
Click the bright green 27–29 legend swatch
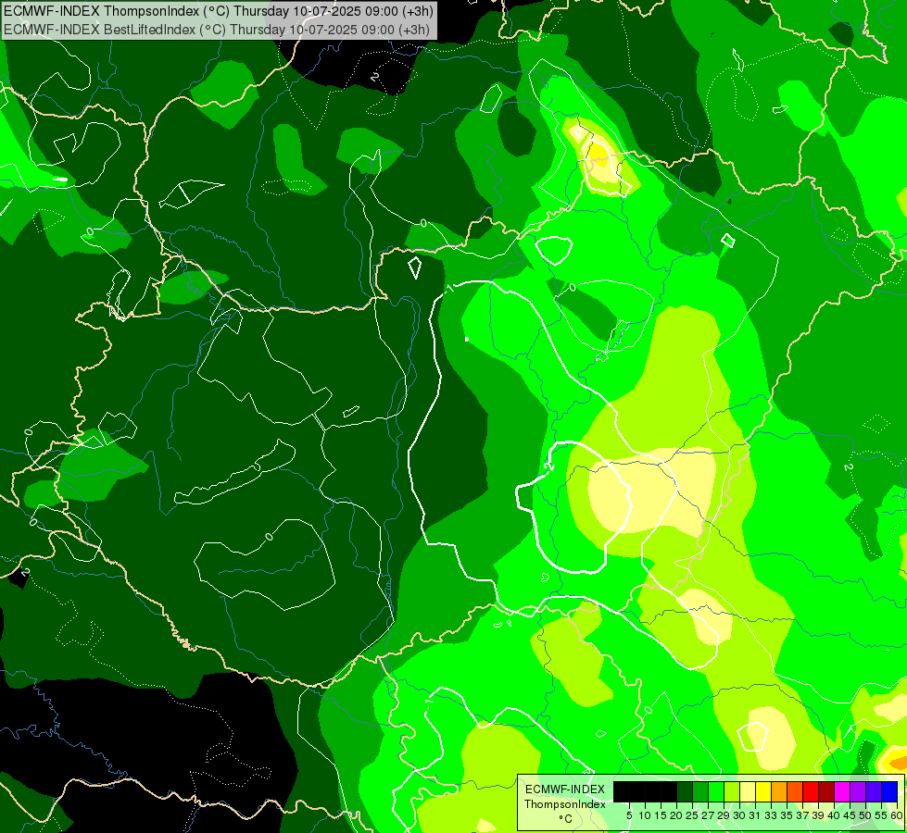point(717,791)
